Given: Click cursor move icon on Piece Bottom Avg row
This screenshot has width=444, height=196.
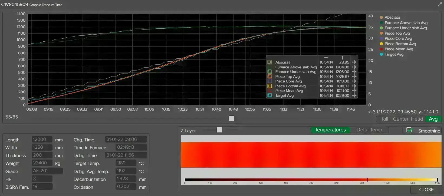Looking at the screenshot, I should tap(354, 86).
